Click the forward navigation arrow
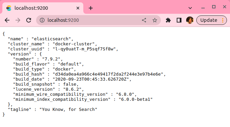This screenshot has height=127, width=230. click(x=18, y=20)
